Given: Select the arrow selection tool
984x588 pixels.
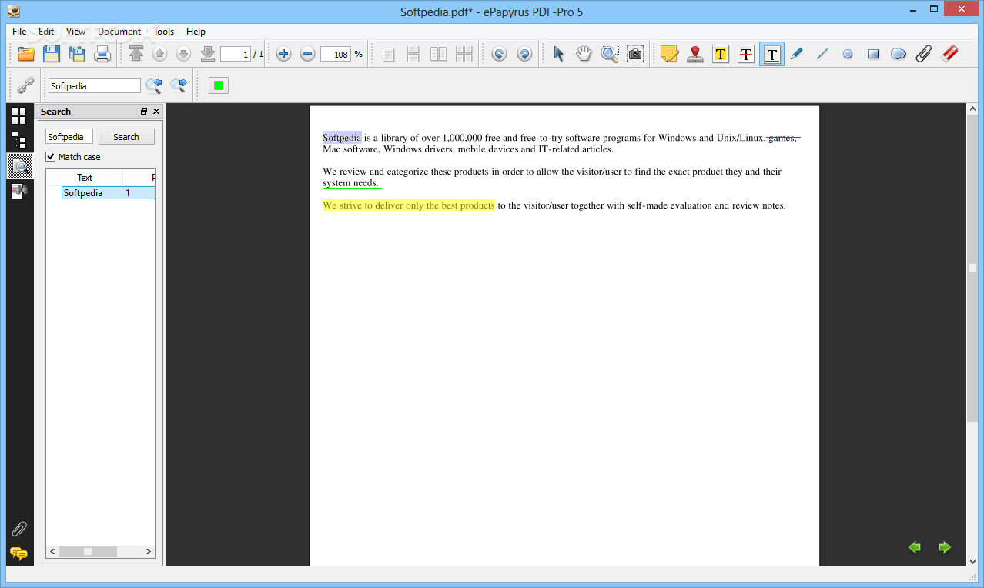Looking at the screenshot, I should click(x=559, y=54).
